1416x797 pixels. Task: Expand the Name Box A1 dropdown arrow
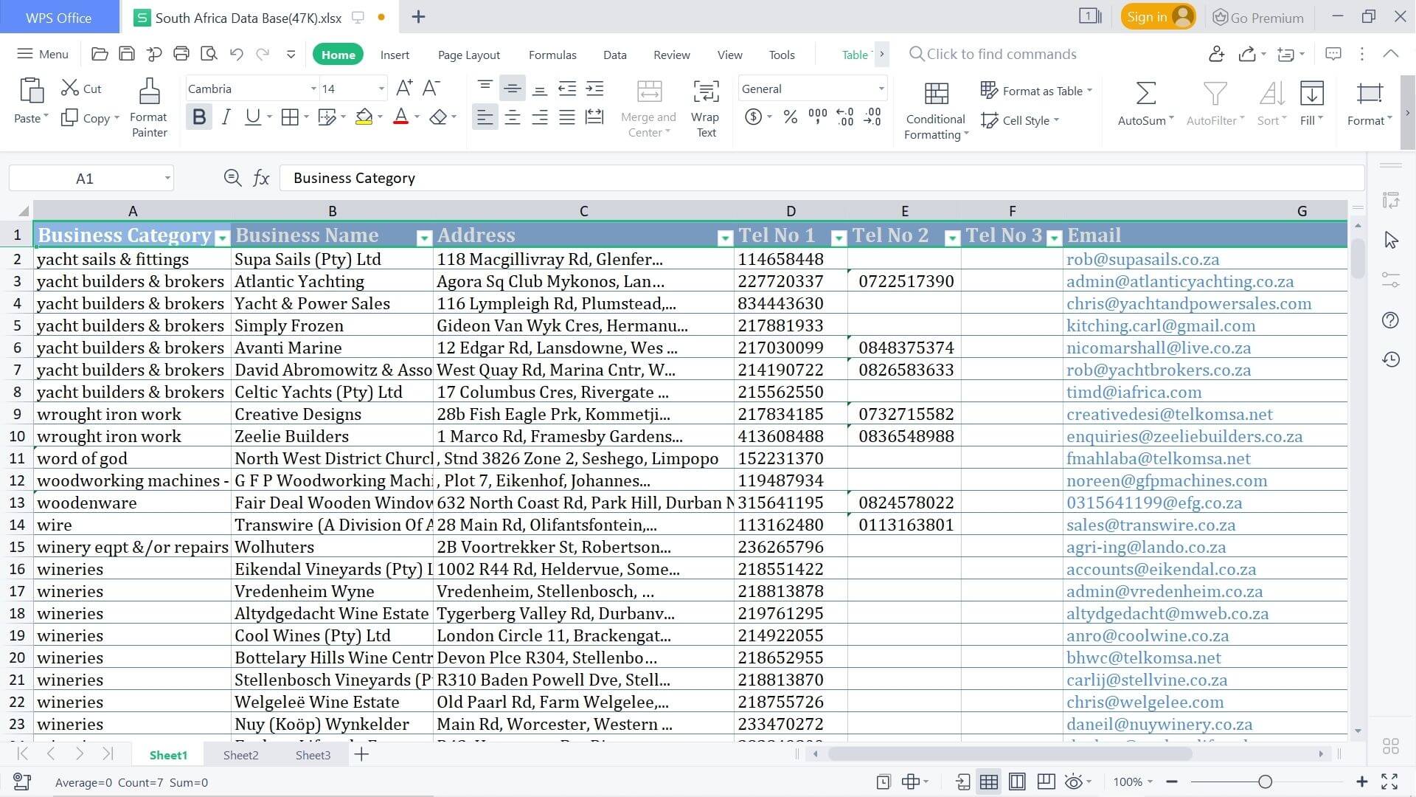click(x=167, y=178)
